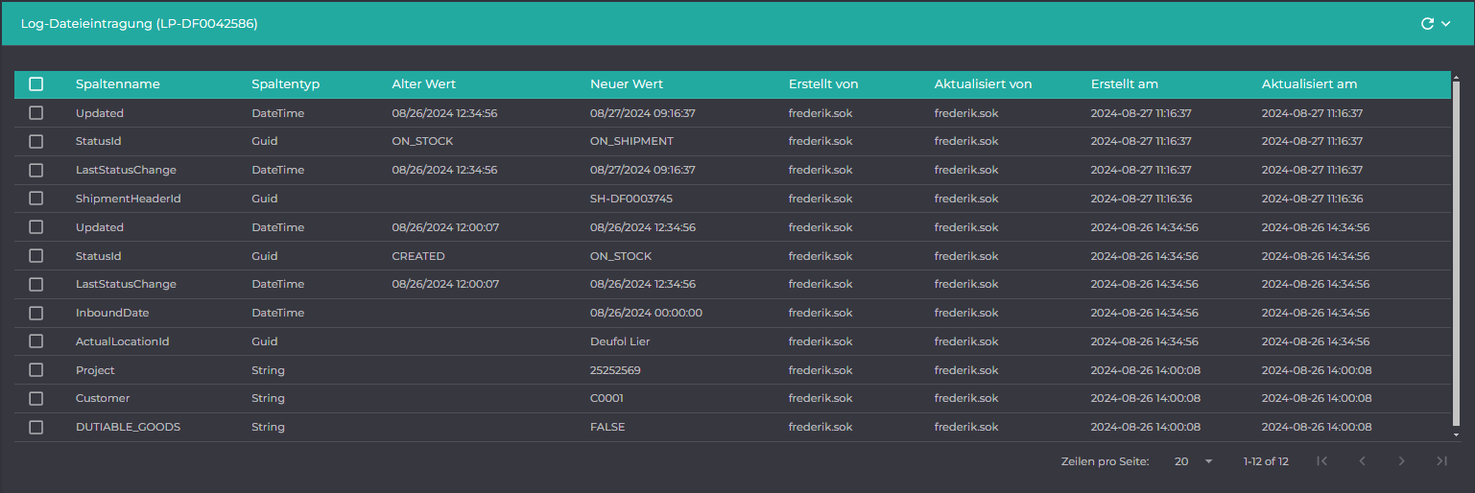Sort by the Alter Wert column header
1475x493 pixels.
pos(424,84)
